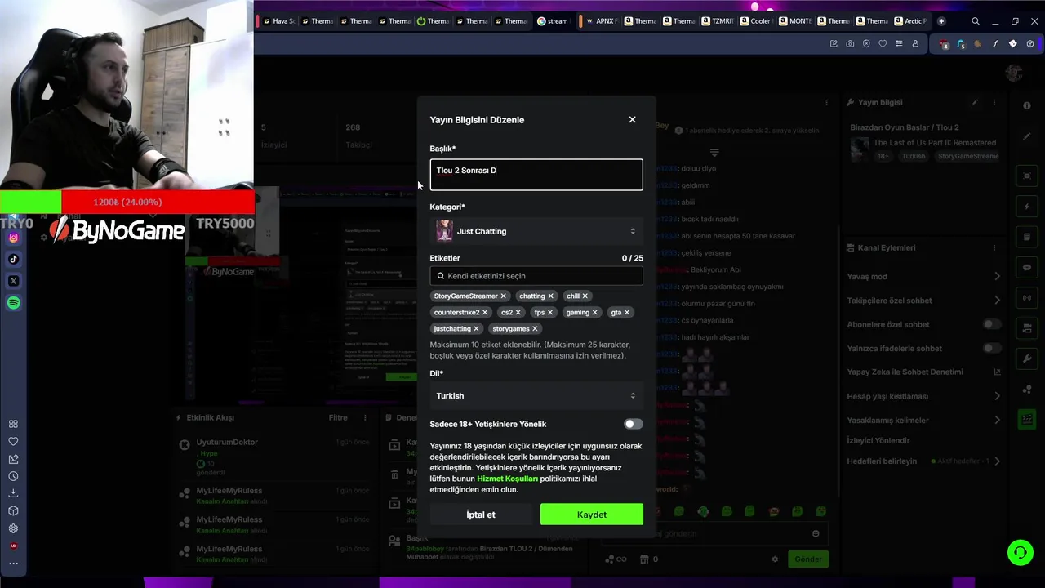This screenshot has height=588, width=1045.
Task: Open sidebar extensions cube icon
Action: point(13,511)
